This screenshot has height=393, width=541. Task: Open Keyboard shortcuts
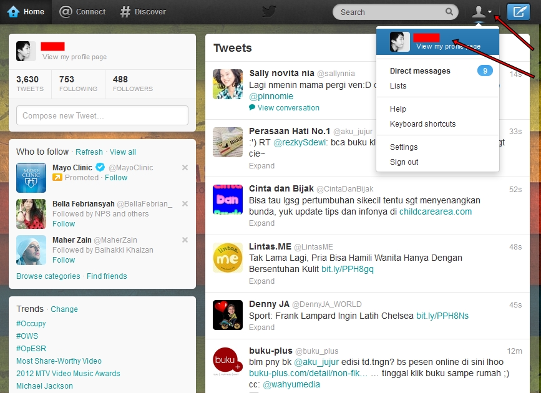coord(422,124)
